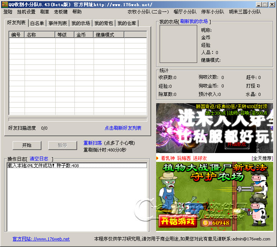Click the 韩国奇迹 game banner ad
277x247 pixels.
tap(214, 128)
